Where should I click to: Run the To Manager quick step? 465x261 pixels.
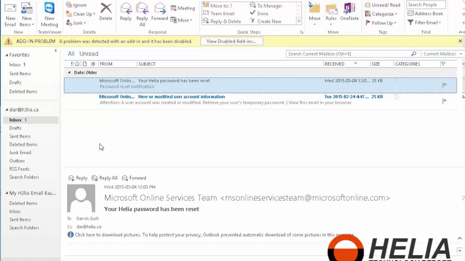tap(266, 6)
